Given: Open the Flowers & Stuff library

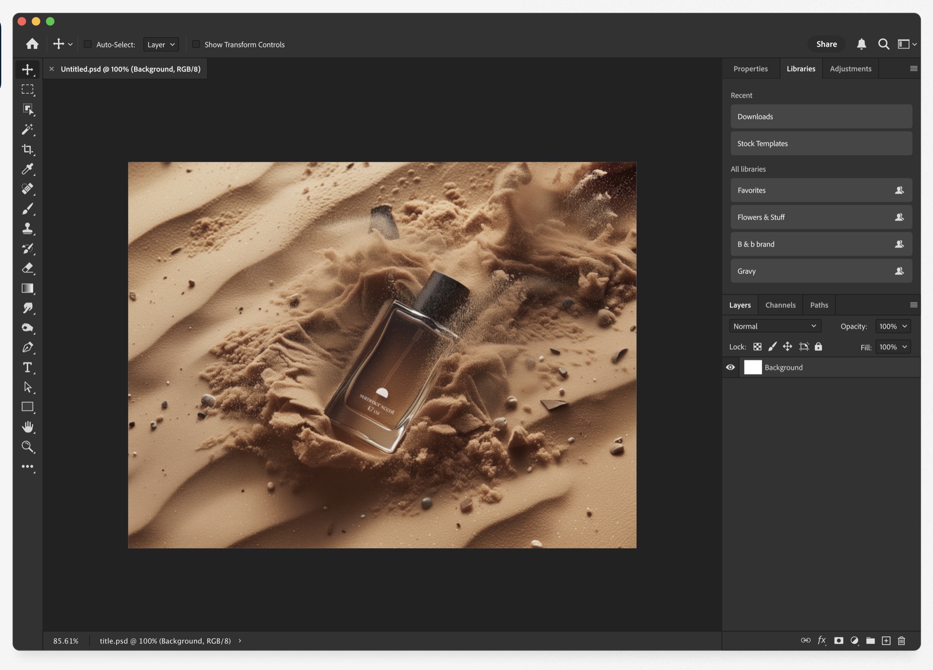Looking at the screenshot, I should click(821, 217).
